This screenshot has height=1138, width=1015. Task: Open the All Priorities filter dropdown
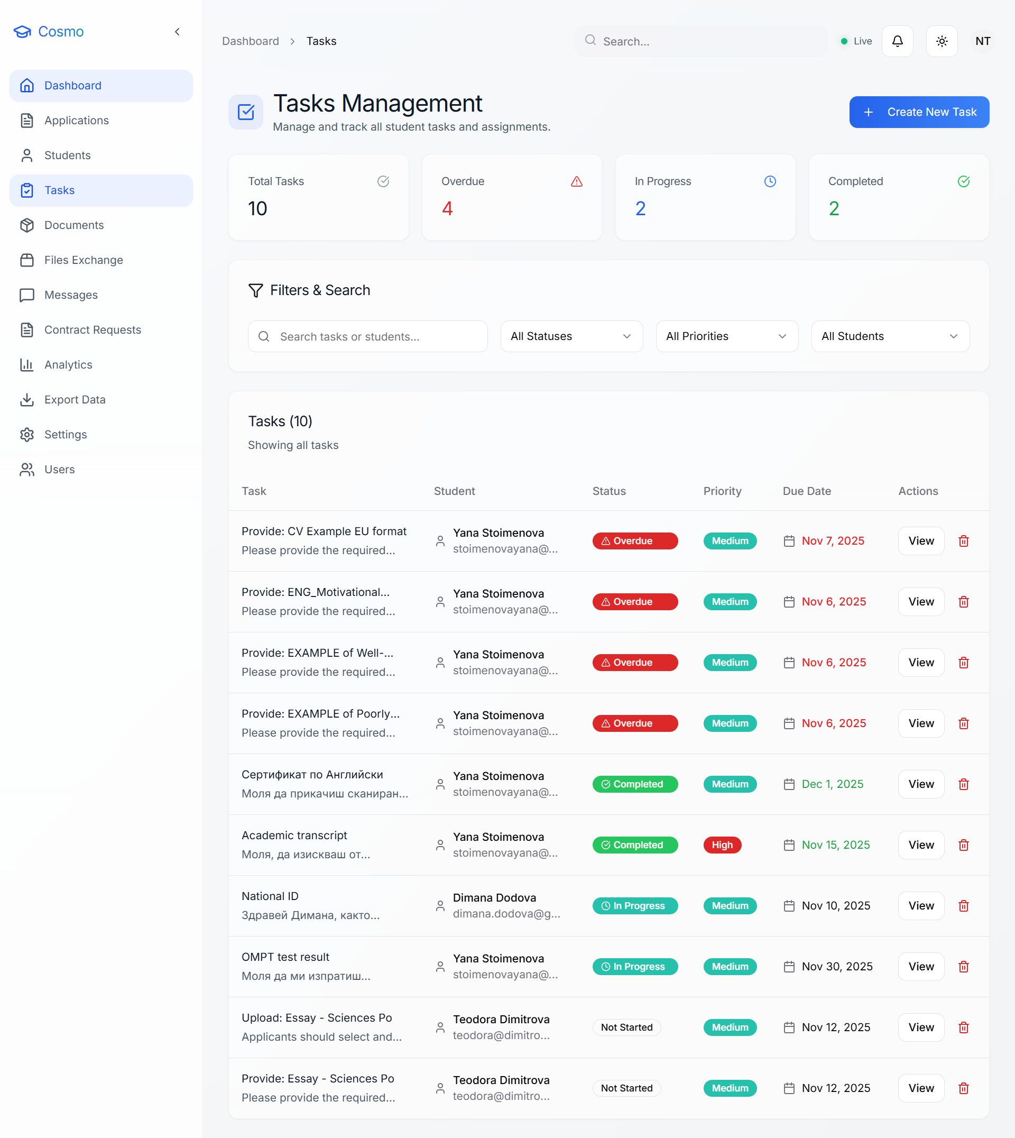pos(726,336)
